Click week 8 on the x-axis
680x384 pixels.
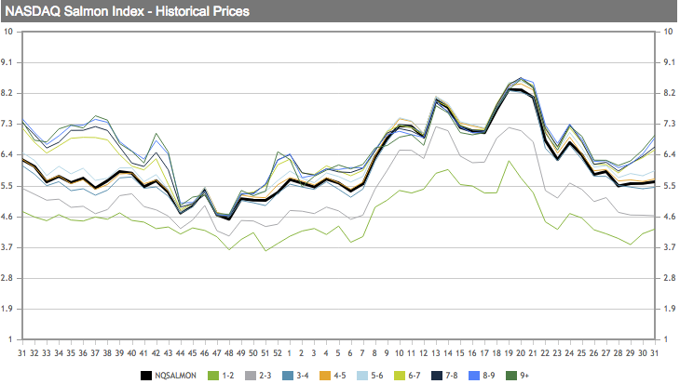[374, 353]
